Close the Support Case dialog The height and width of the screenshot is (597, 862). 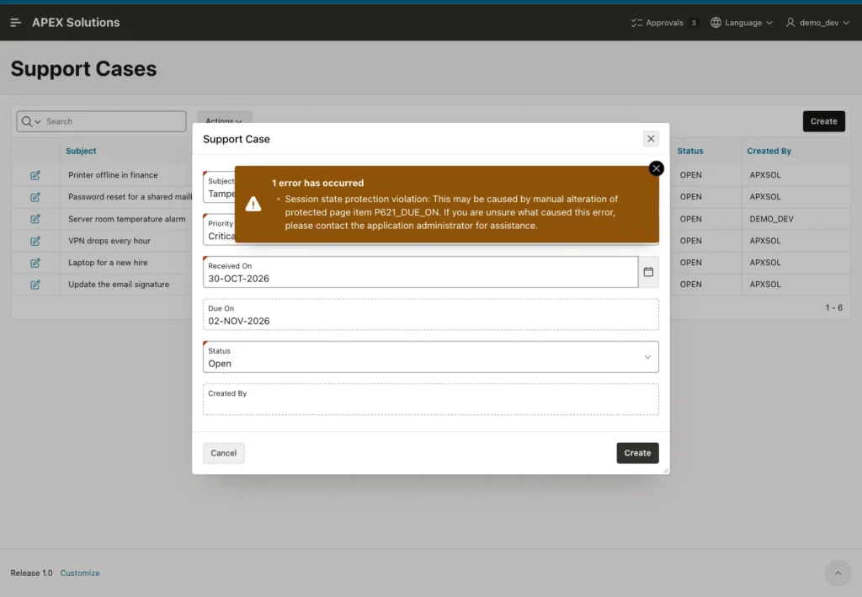[651, 139]
